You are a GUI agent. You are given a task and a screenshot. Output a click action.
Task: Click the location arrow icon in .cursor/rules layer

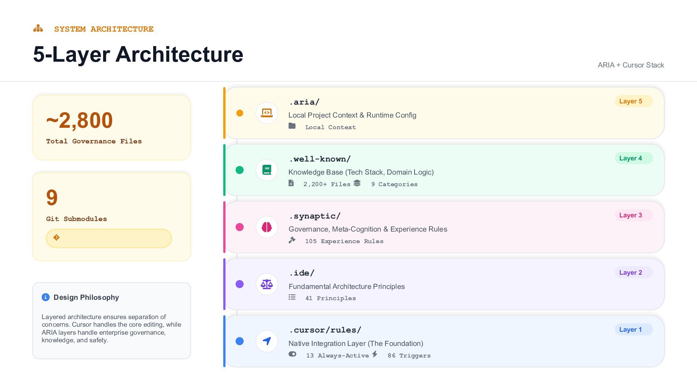pos(267,341)
